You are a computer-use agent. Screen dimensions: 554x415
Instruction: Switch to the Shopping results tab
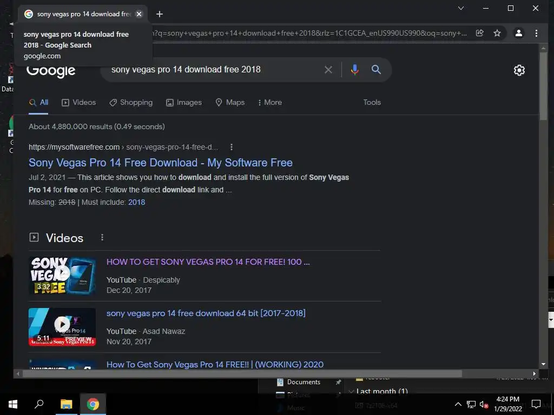click(131, 102)
